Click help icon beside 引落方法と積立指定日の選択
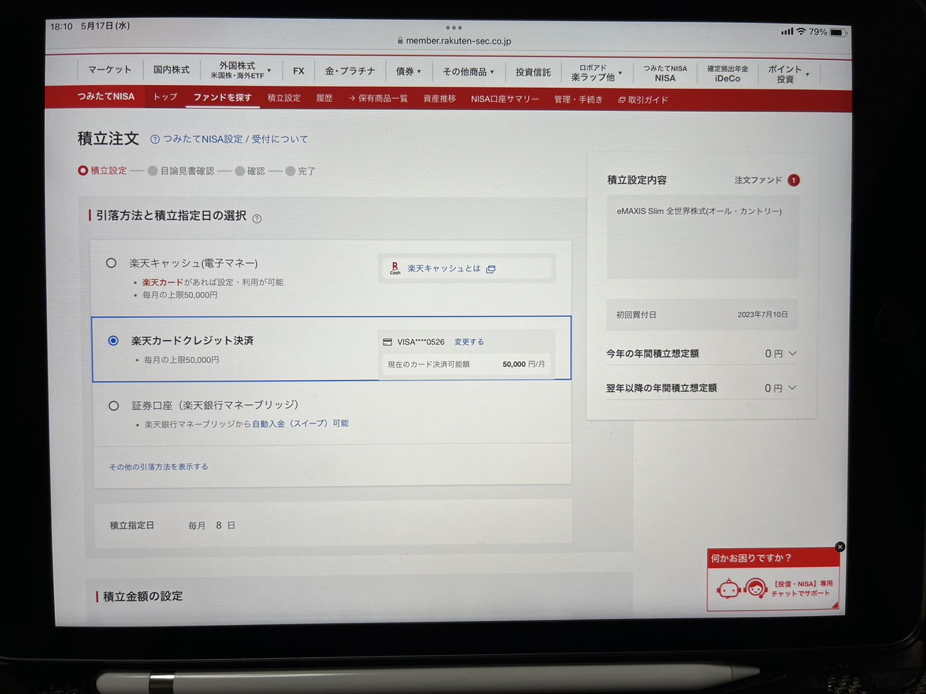The height and width of the screenshot is (694, 926). (x=257, y=218)
